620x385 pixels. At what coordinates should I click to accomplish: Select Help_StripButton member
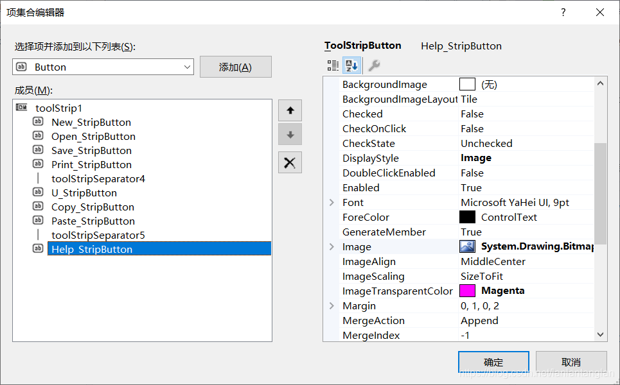point(159,249)
